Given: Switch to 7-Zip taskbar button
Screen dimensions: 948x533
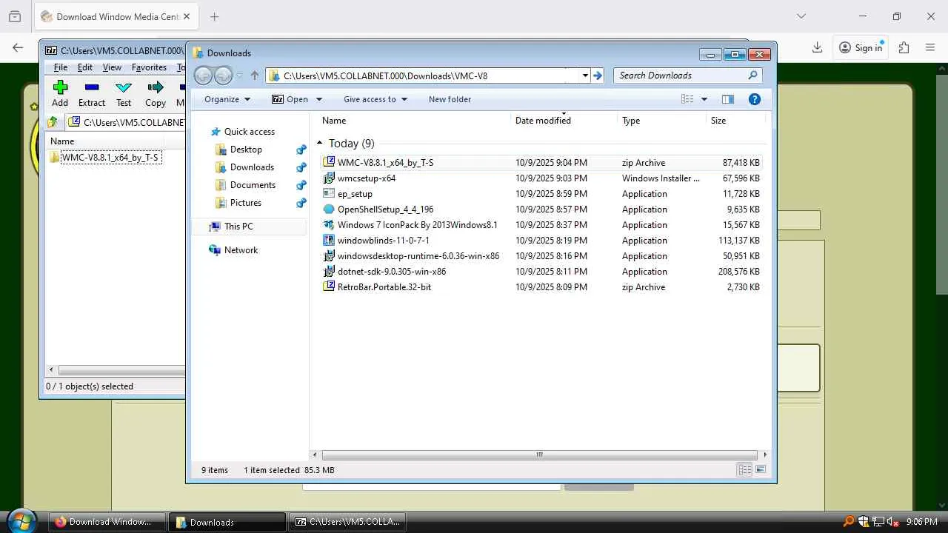Looking at the screenshot, I should (347, 522).
